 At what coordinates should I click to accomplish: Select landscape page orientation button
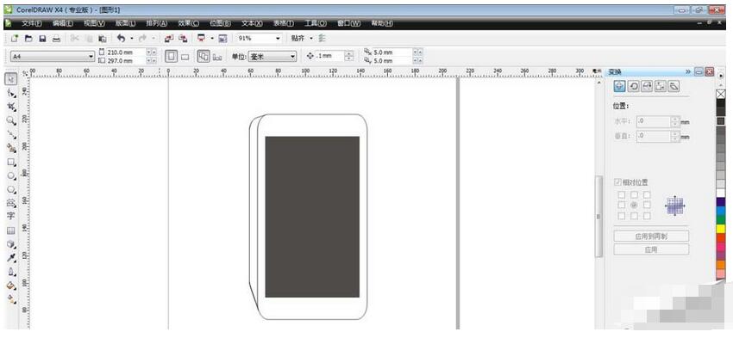(185, 57)
